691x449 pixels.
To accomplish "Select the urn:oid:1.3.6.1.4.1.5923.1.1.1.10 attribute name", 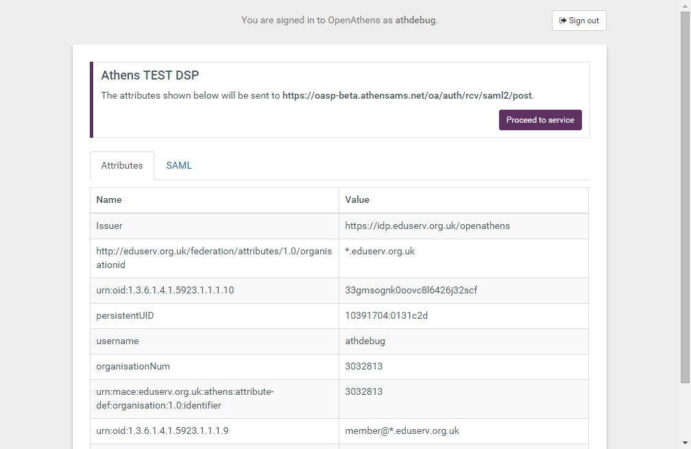I will pos(165,290).
